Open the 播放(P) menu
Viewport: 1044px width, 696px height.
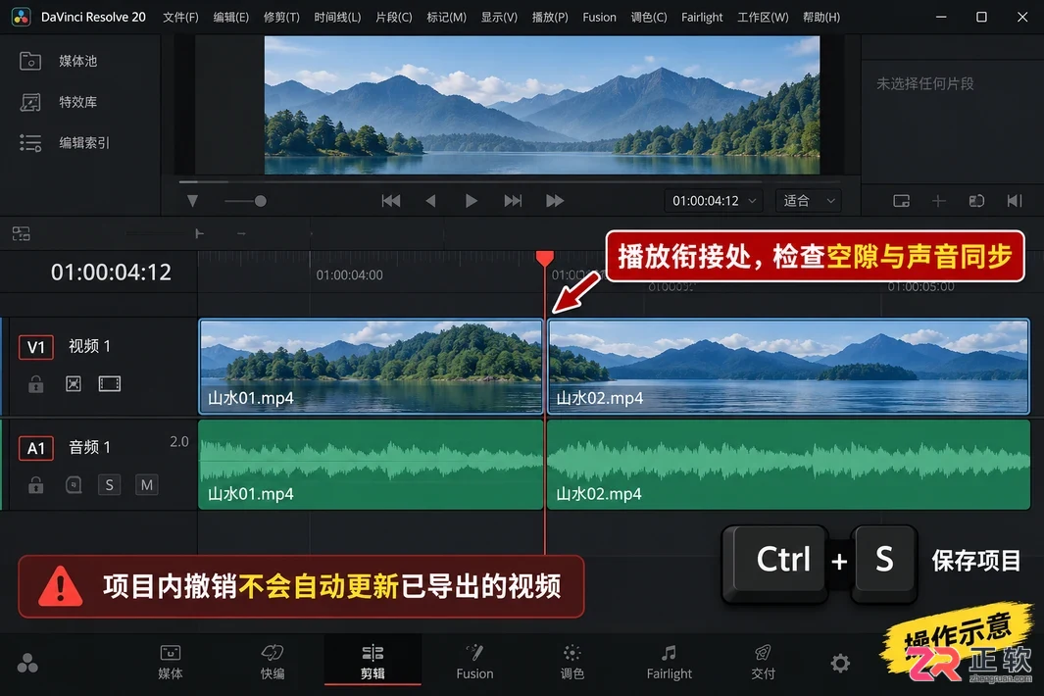[550, 18]
